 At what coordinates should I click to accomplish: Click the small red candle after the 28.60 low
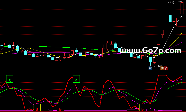[154, 60]
